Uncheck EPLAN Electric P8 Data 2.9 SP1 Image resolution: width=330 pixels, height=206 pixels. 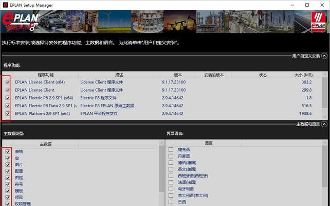click(8, 106)
